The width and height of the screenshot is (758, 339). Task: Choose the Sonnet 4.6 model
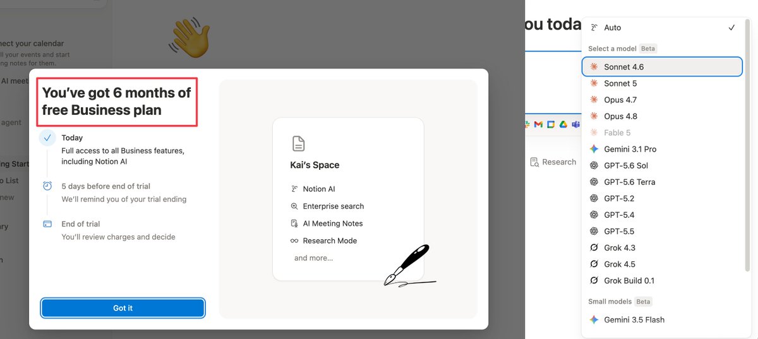tap(661, 67)
